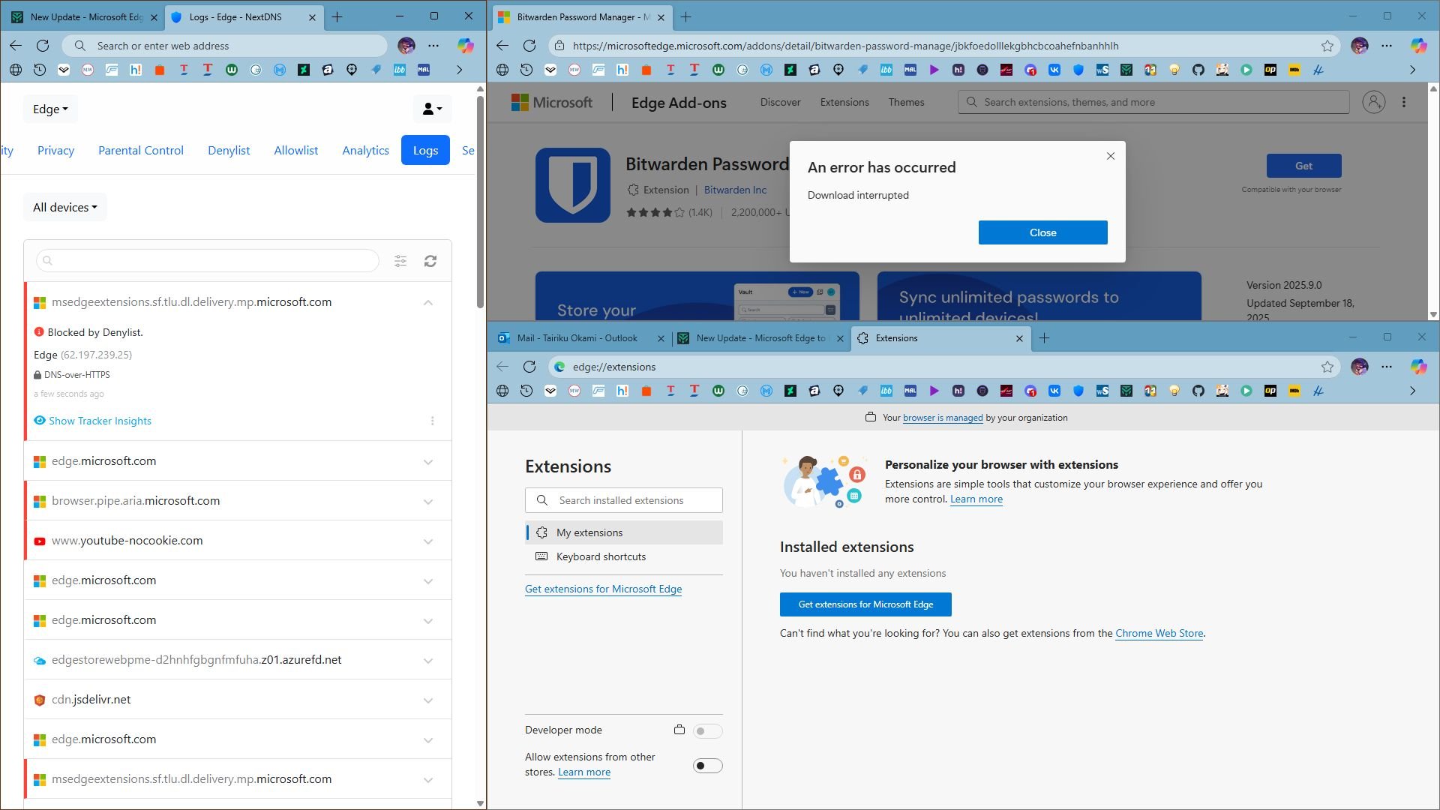
Task: Click the Search extensions, themes, and more box
Action: coord(1153,102)
